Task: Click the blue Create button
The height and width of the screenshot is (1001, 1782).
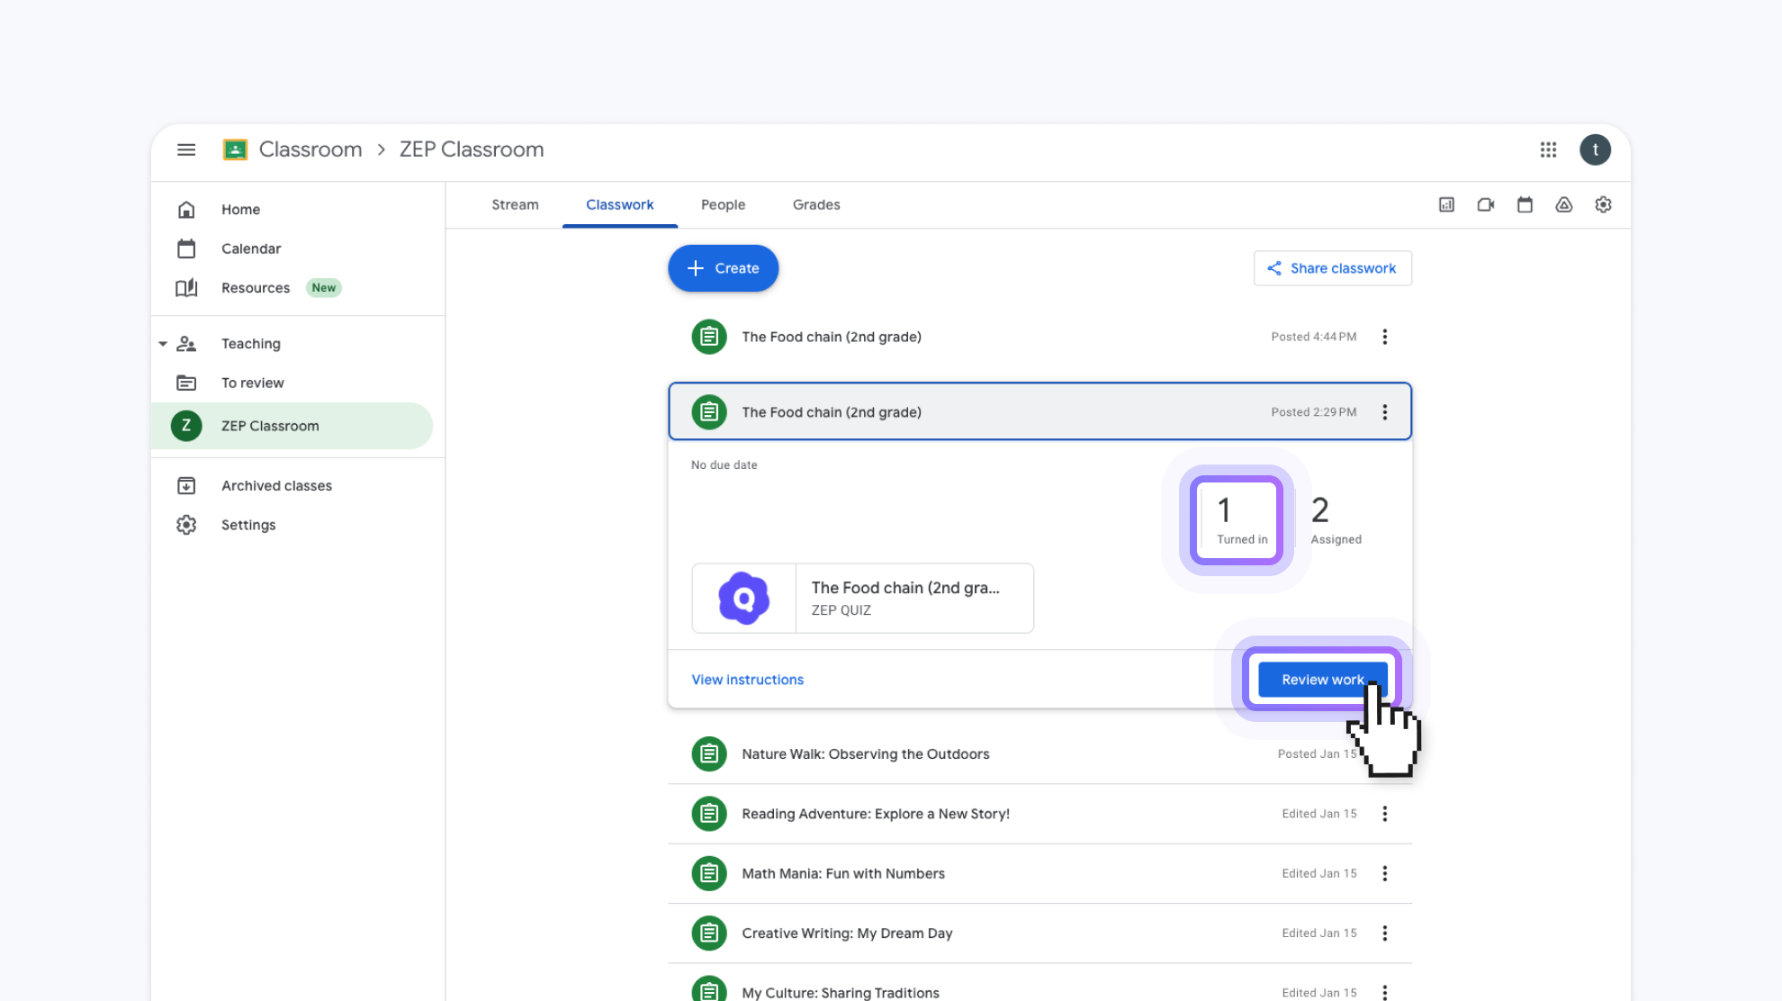Action: (x=723, y=268)
